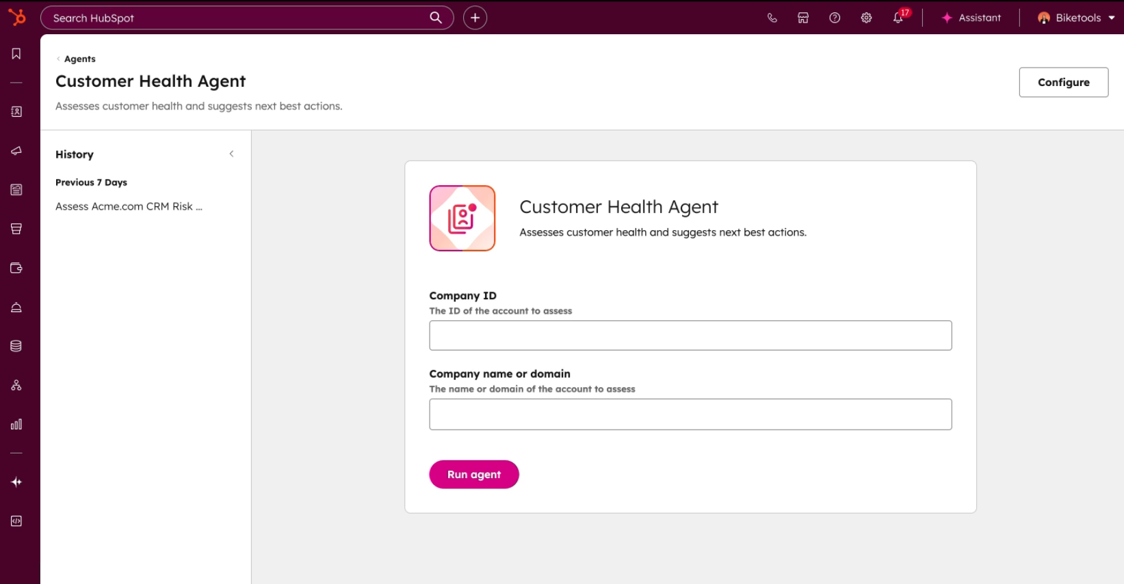Go back via Agents breadcrumb
The width and height of the screenshot is (1124, 584).
tap(79, 59)
